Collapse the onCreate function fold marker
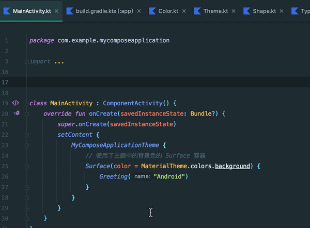Viewport: 310px width, 228px height. [27, 114]
